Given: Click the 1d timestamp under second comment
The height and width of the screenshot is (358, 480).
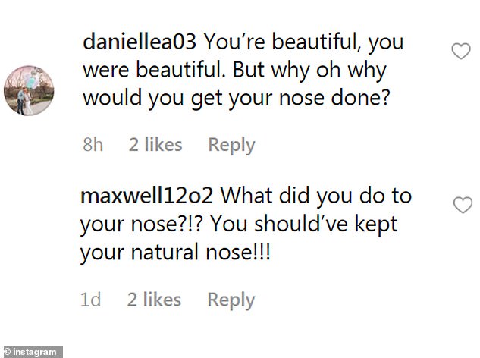Looking at the screenshot, I should pos(91,300).
